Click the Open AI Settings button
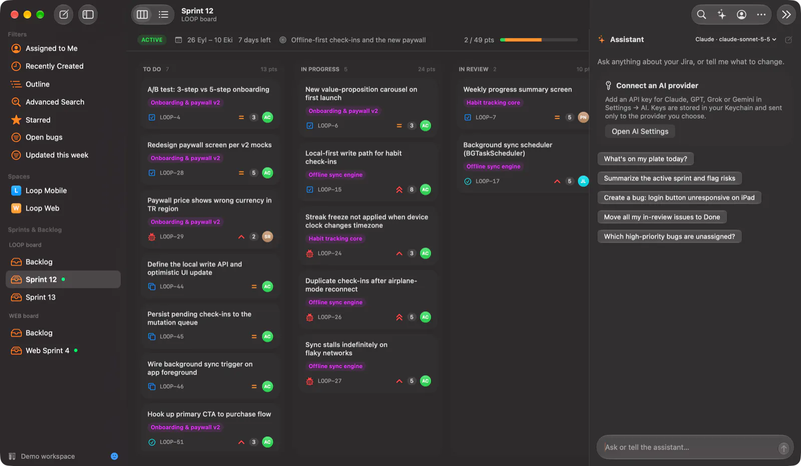Screen dimensions: 801x466 coord(640,131)
